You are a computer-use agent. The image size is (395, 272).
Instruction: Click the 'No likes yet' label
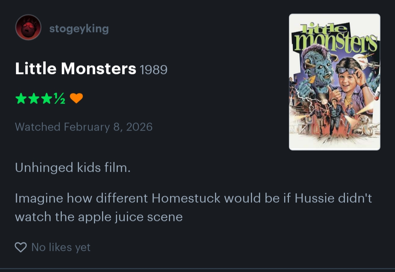tap(61, 247)
